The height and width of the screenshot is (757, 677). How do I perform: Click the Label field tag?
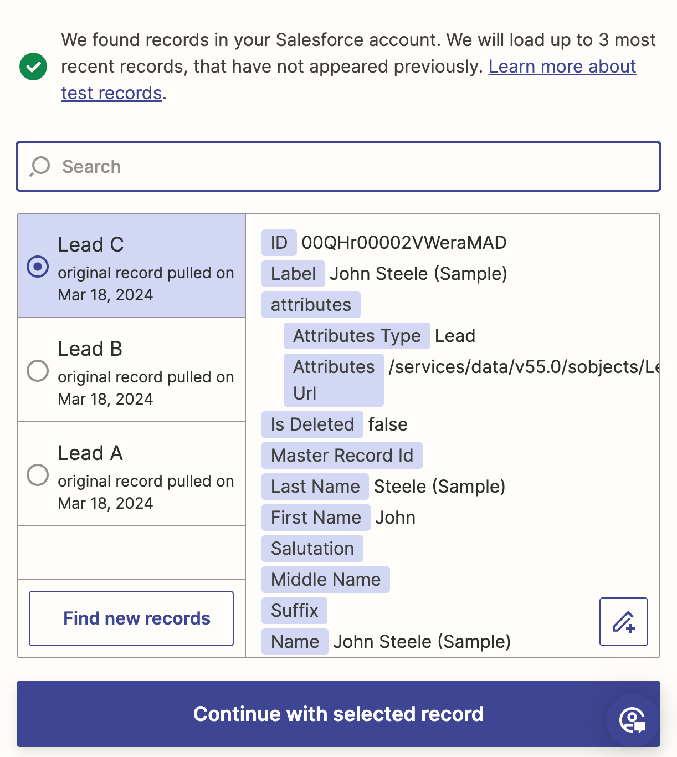(x=293, y=274)
